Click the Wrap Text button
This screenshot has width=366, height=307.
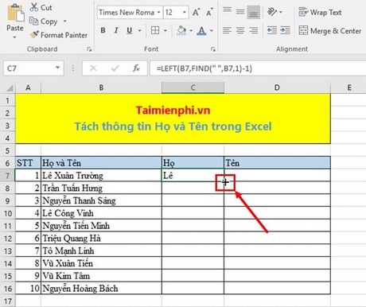(x=320, y=12)
